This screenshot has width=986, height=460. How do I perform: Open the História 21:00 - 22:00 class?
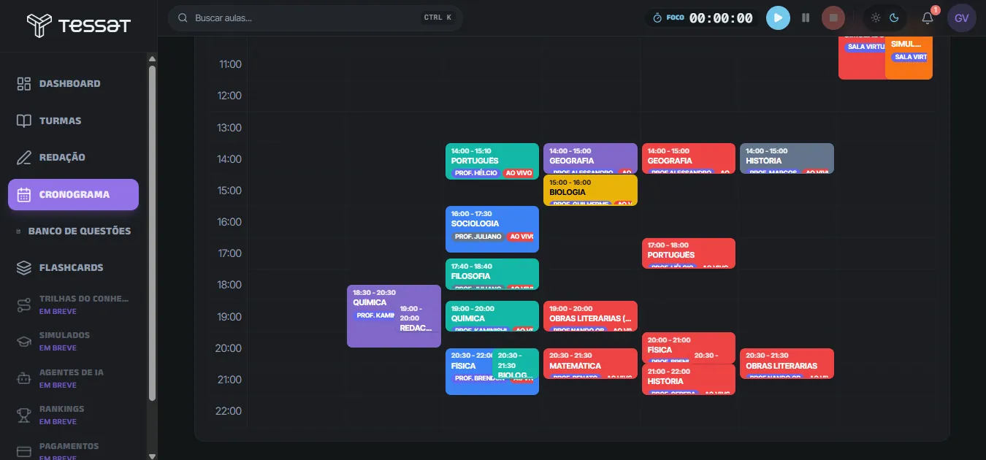689,380
